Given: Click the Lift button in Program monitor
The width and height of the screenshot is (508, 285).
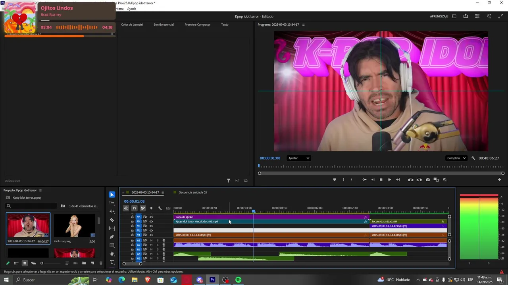Looking at the screenshot, I should 410,180.
